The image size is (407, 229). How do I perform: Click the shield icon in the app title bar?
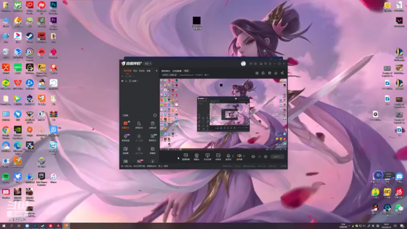(x=265, y=64)
